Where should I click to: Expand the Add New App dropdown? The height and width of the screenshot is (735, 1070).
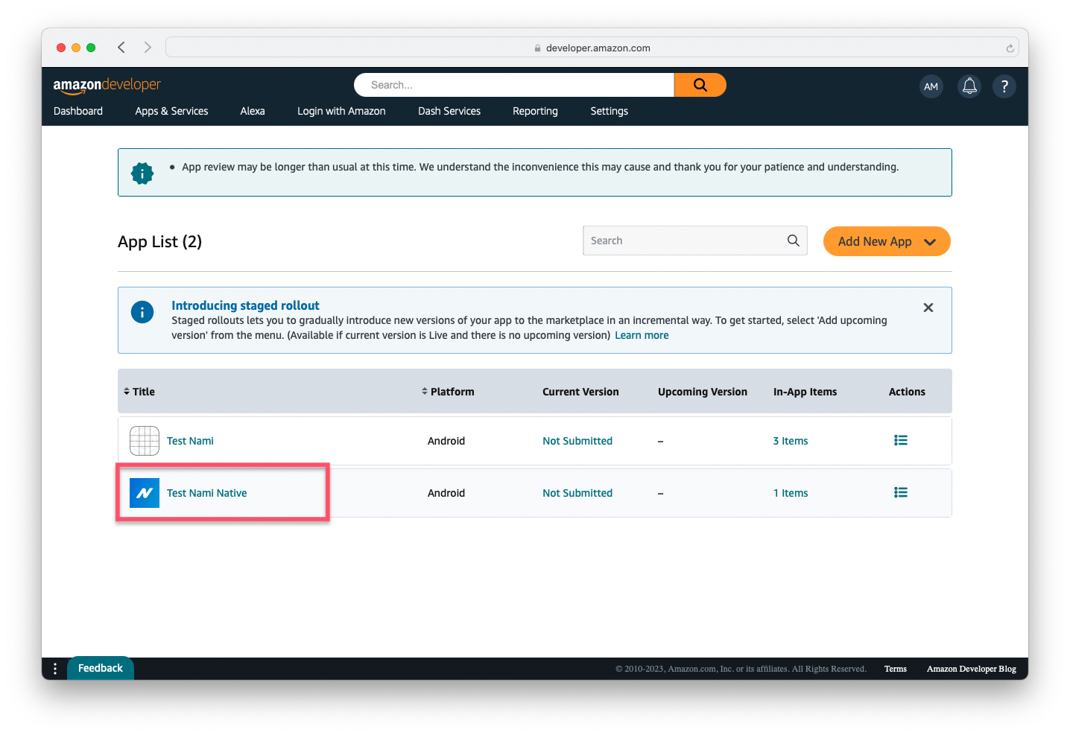click(887, 241)
